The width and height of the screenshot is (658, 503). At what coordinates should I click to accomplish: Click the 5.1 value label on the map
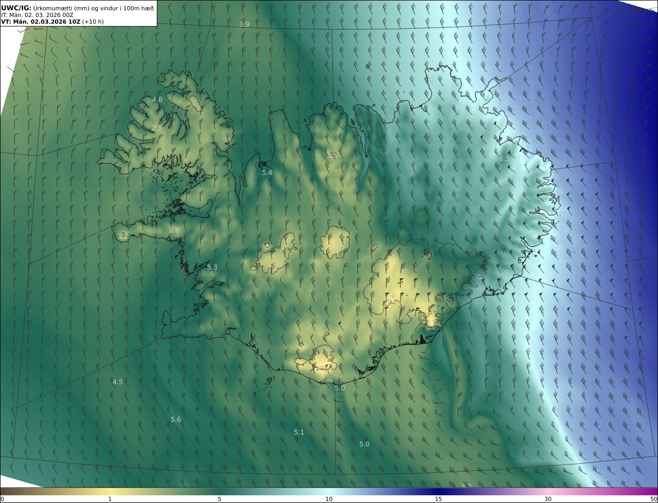[x=299, y=433]
